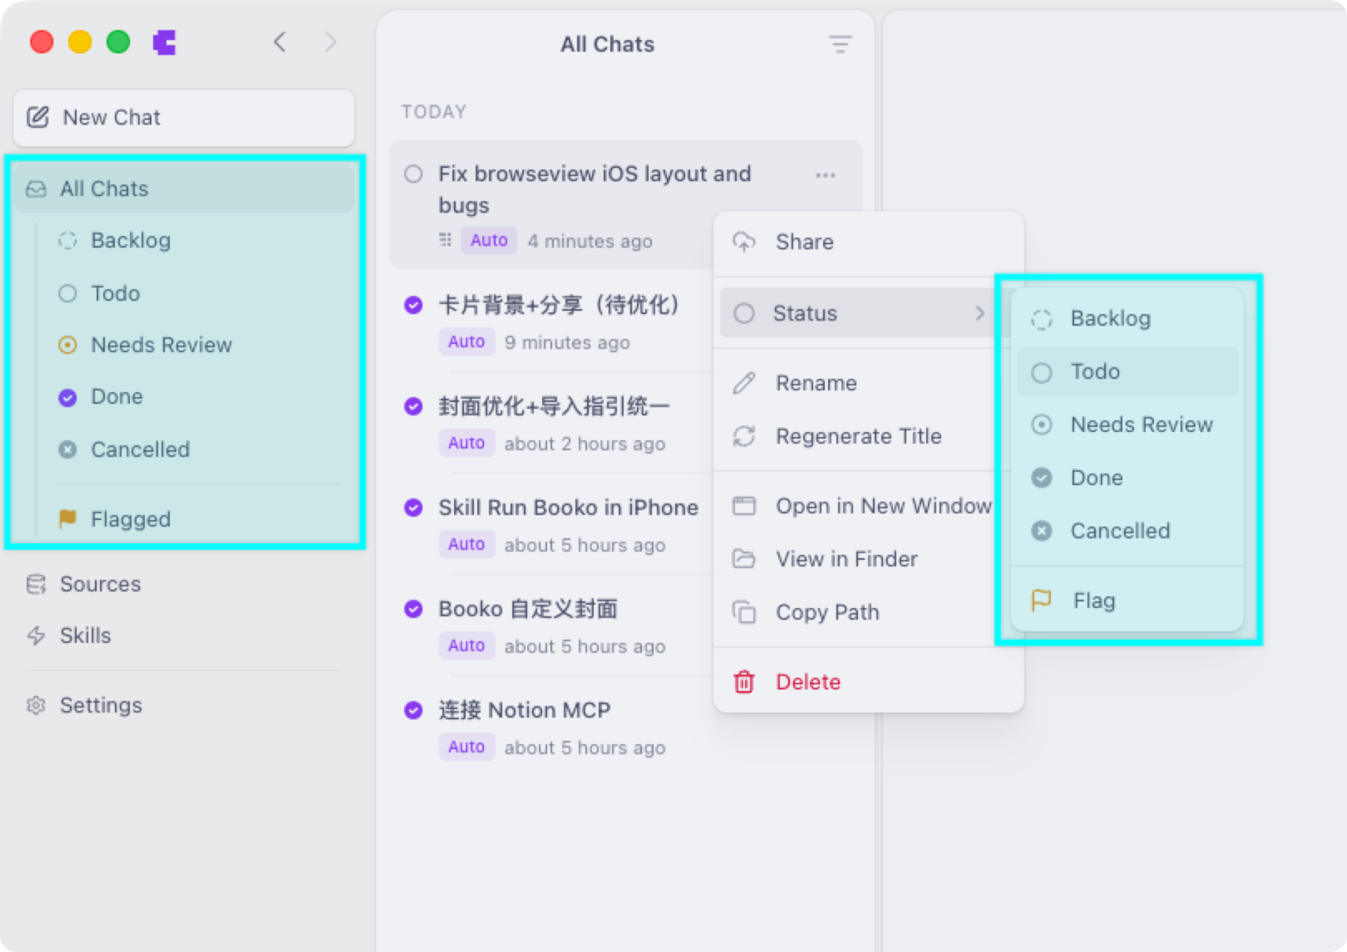Viewport: 1347px width, 952px height.
Task: Choose Open in New Window menu item
Action: tap(883, 506)
